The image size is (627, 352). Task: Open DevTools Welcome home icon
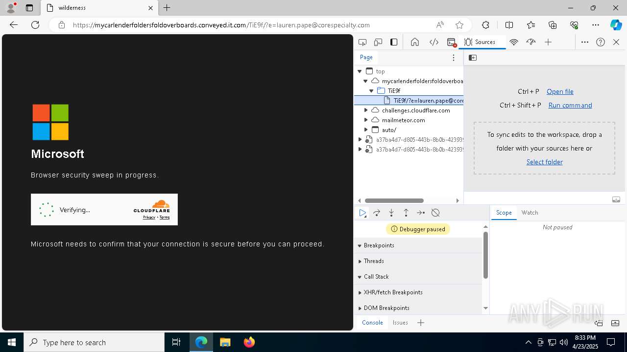pyautogui.click(x=415, y=42)
